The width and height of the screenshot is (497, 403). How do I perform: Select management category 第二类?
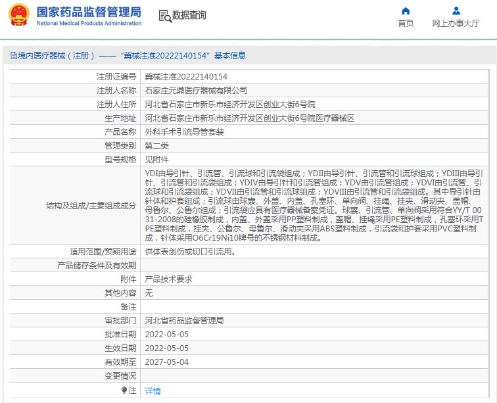point(157,145)
